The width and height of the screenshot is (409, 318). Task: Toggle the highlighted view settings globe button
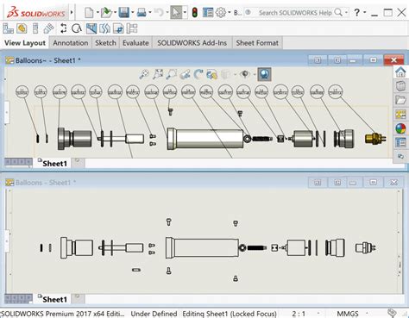[x=264, y=74]
